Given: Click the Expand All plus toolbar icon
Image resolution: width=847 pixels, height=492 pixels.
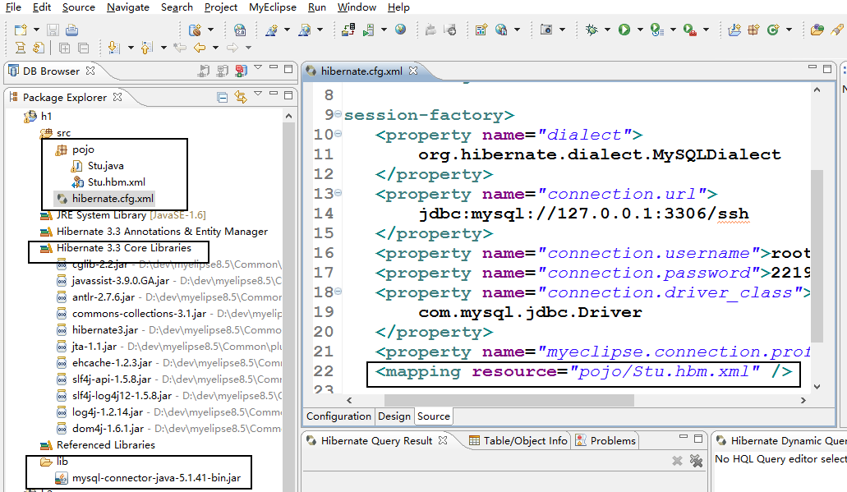Looking at the screenshot, I should click(64, 48).
